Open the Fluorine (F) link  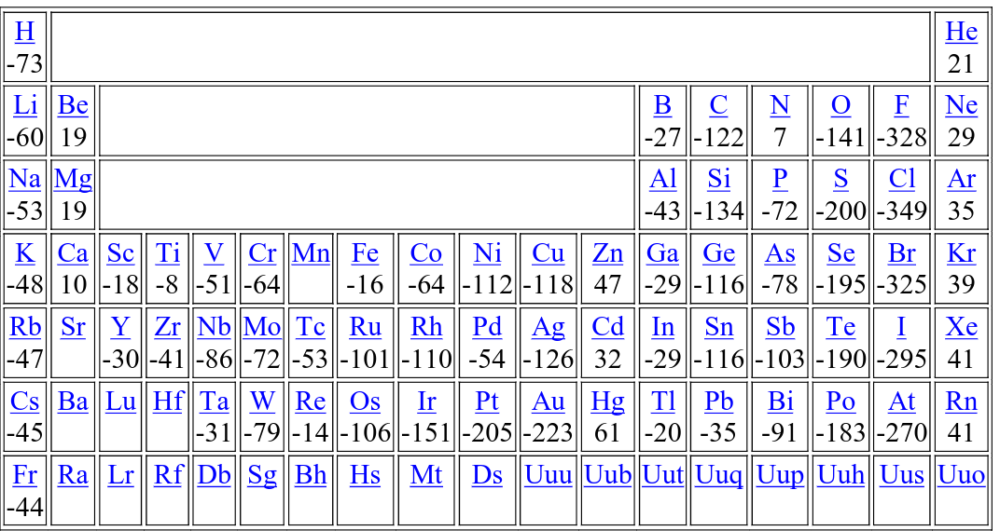[901, 105]
